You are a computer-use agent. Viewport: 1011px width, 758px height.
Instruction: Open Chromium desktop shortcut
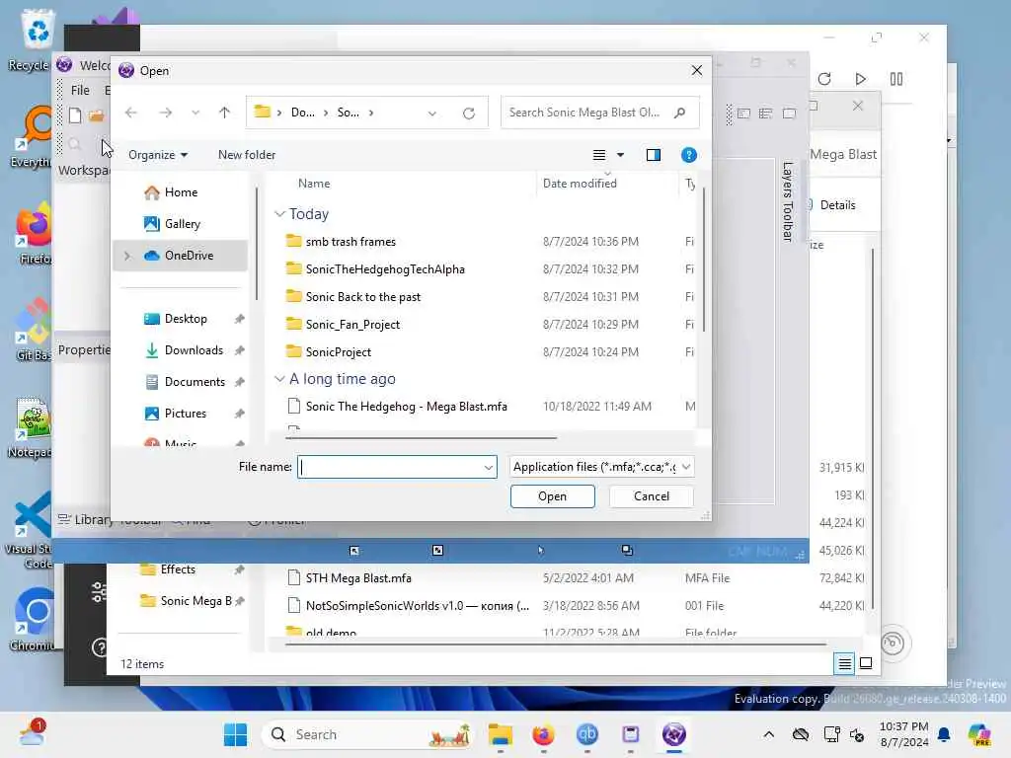[x=33, y=619]
